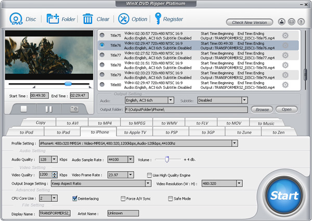The height and width of the screenshot is (221, 312).
Task: Switch to the Copy tab
Action: click(41, 123)
